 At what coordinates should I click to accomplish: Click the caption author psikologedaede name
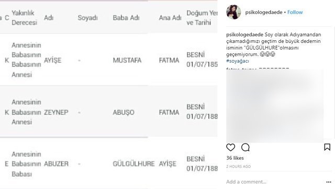point(244,34)
